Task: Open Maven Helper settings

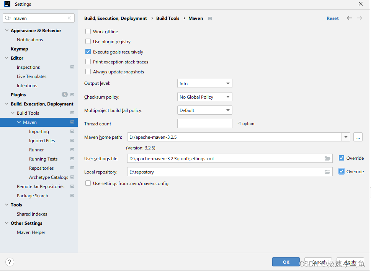Action: click(31, 232)
